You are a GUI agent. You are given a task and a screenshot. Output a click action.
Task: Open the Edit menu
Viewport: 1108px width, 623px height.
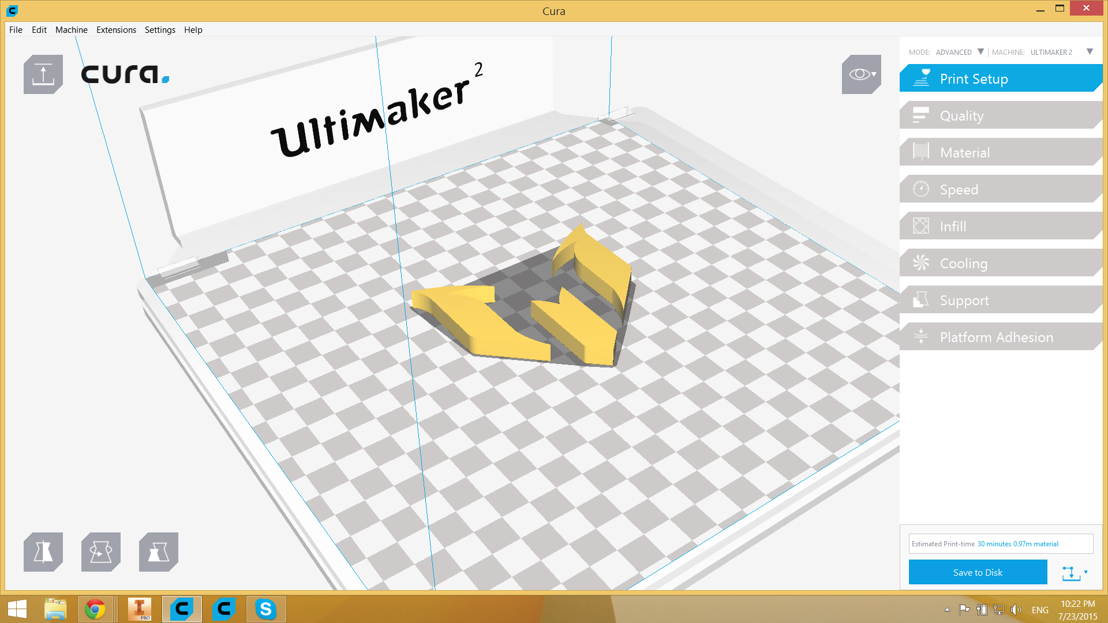[x=39, y=29]
